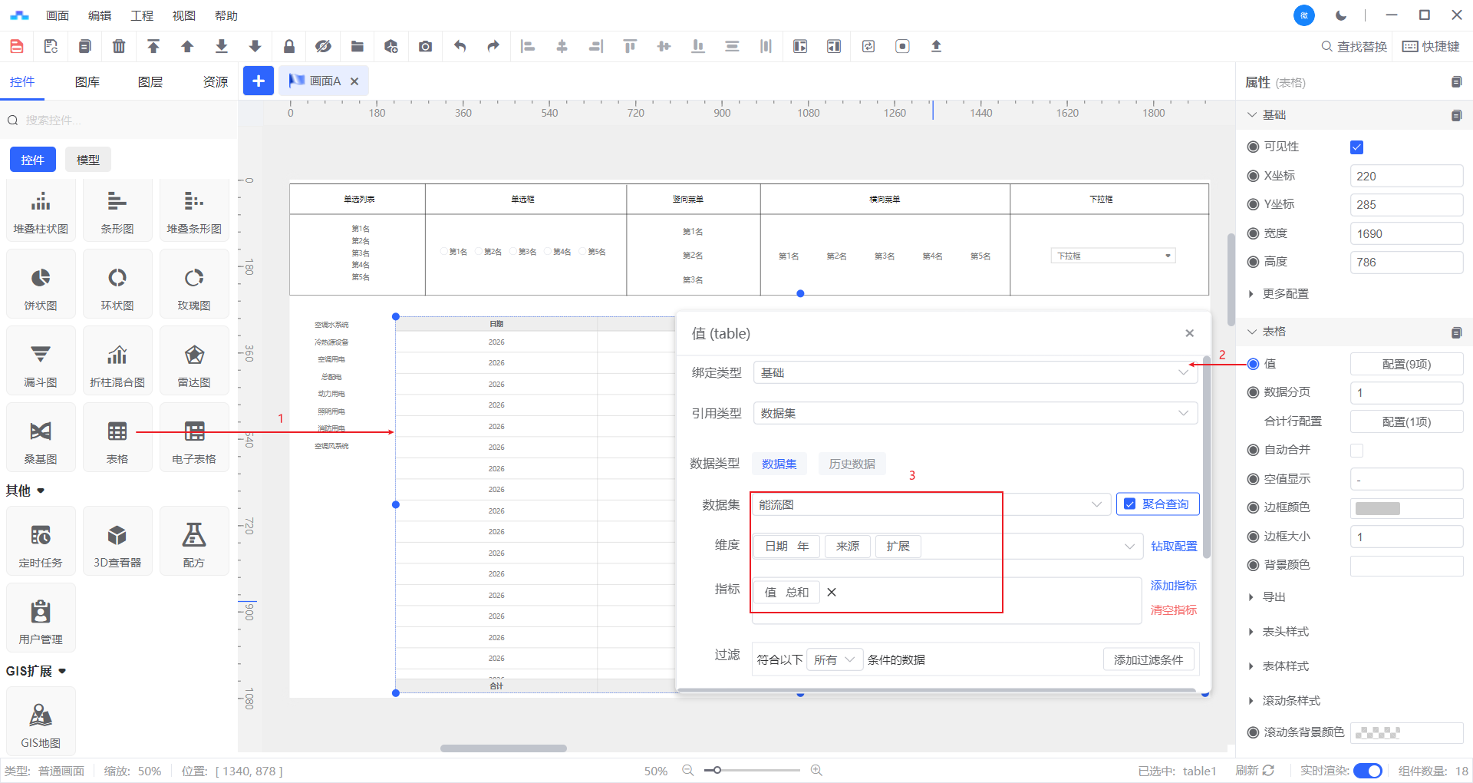Select the Sankey chart (桑基图) widget
This screenshot has width=1473, height=783.
pyautogui.click(x=41, y=438)
